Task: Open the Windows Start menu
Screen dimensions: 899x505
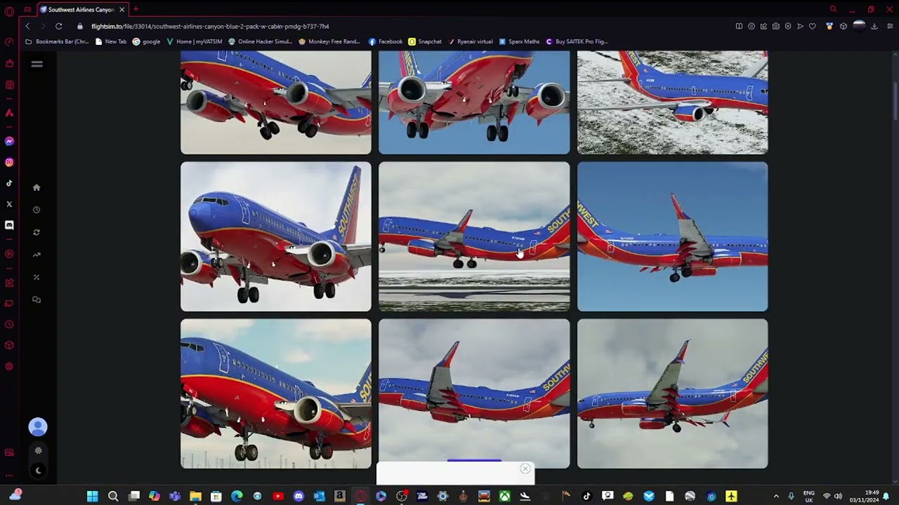Action: pos(92,497)
